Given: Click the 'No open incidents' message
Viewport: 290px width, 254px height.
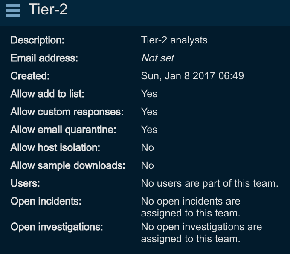Looking at the screenshot, I should [191, 207].
